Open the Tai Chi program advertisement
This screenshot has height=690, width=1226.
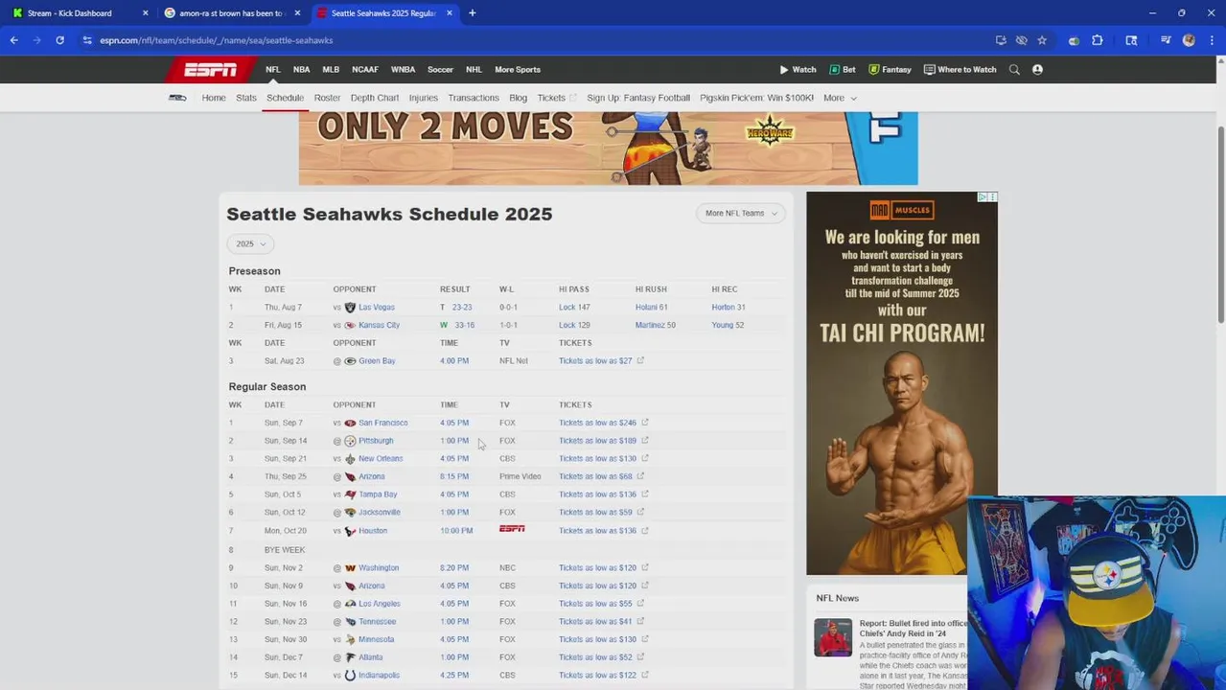click(901, 383)
